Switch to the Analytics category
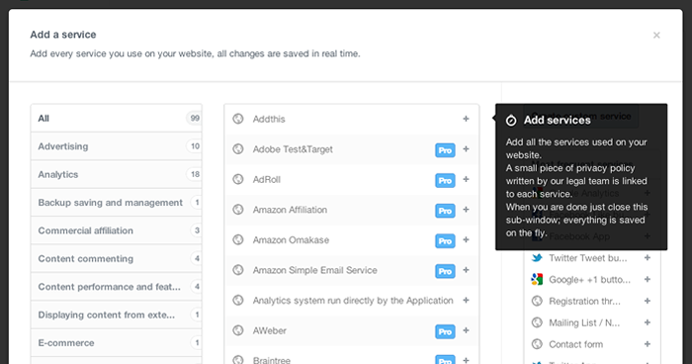Image resolution: width=692 pixels, height=364 pixels. [117, 174]
